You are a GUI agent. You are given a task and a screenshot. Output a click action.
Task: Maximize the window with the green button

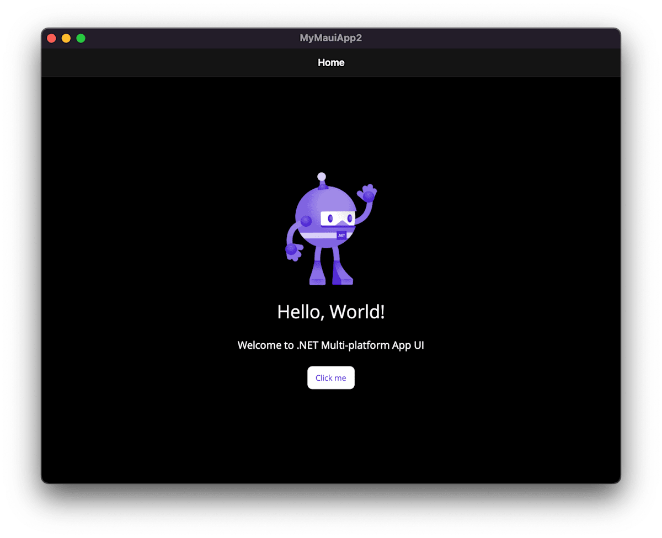click(x=81, y=38)
